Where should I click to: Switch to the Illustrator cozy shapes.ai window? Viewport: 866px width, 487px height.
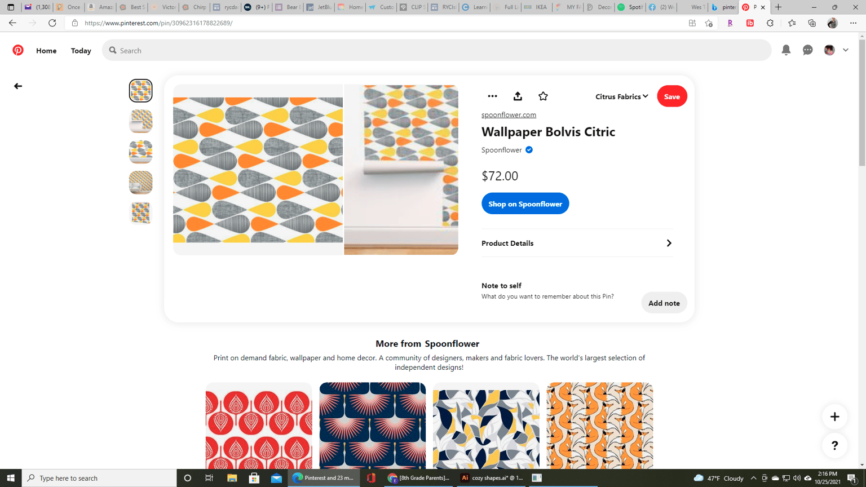[x=492, y=478]
